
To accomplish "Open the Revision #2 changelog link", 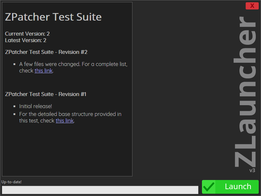I will 43,71.
